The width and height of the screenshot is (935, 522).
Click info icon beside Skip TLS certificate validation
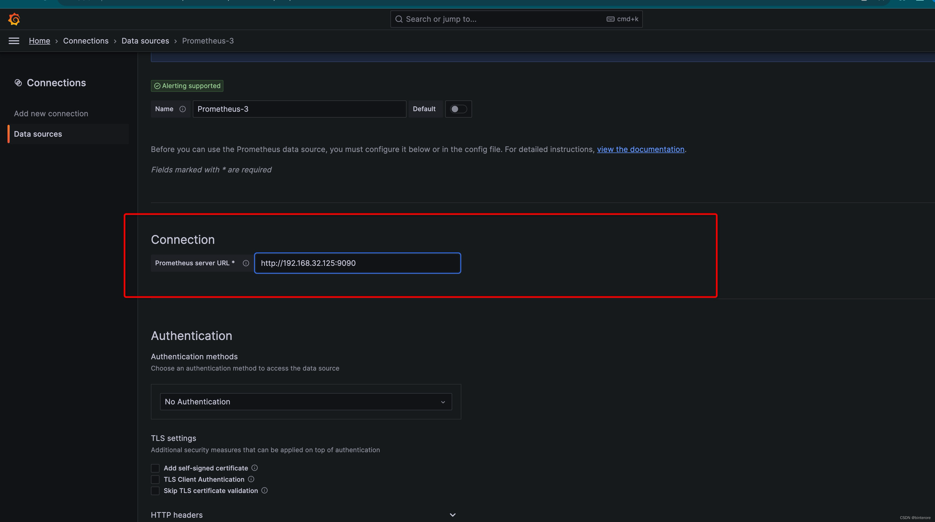pyautogui.click(x=264, y=490)
